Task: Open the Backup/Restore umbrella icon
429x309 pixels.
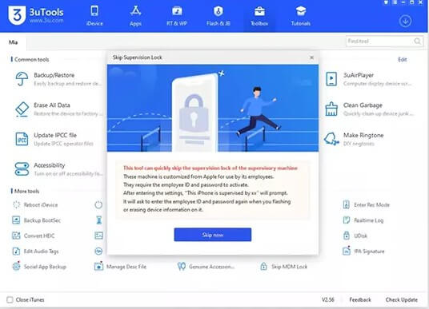Action: point(22,79)
